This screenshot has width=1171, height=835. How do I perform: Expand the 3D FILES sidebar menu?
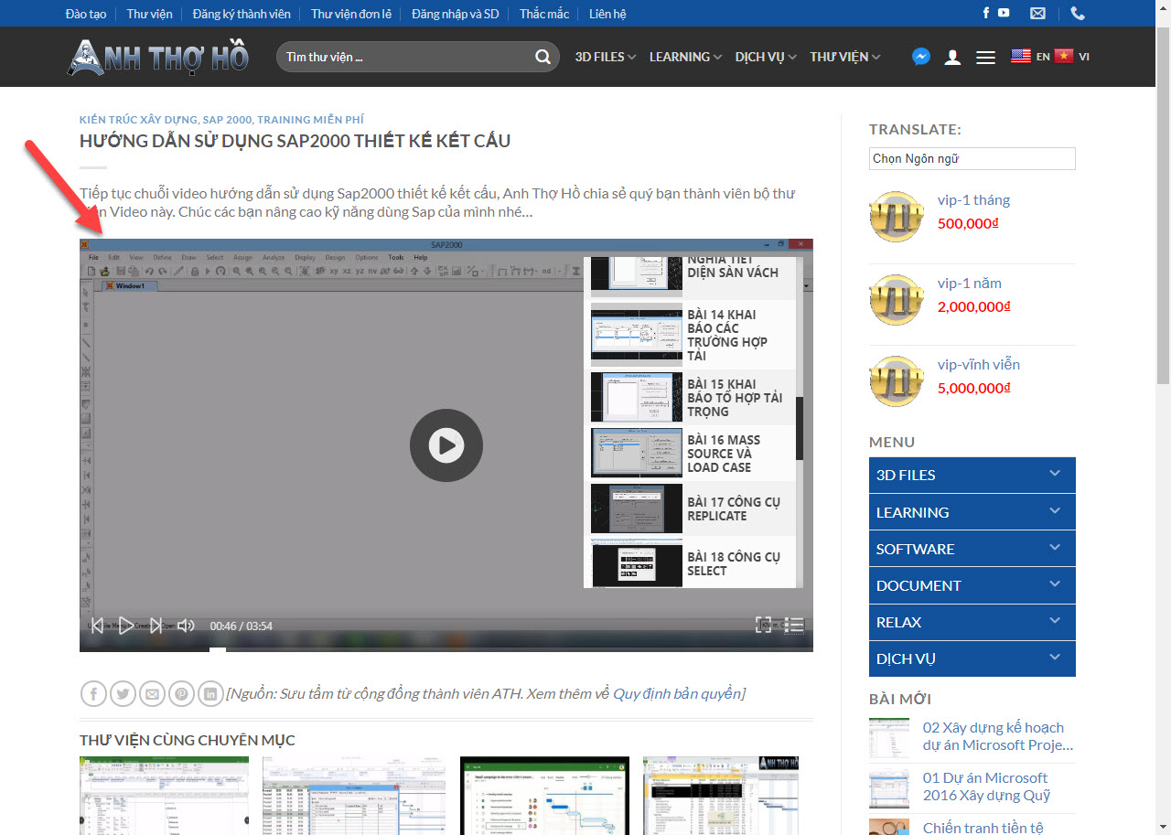point(1055,475)
